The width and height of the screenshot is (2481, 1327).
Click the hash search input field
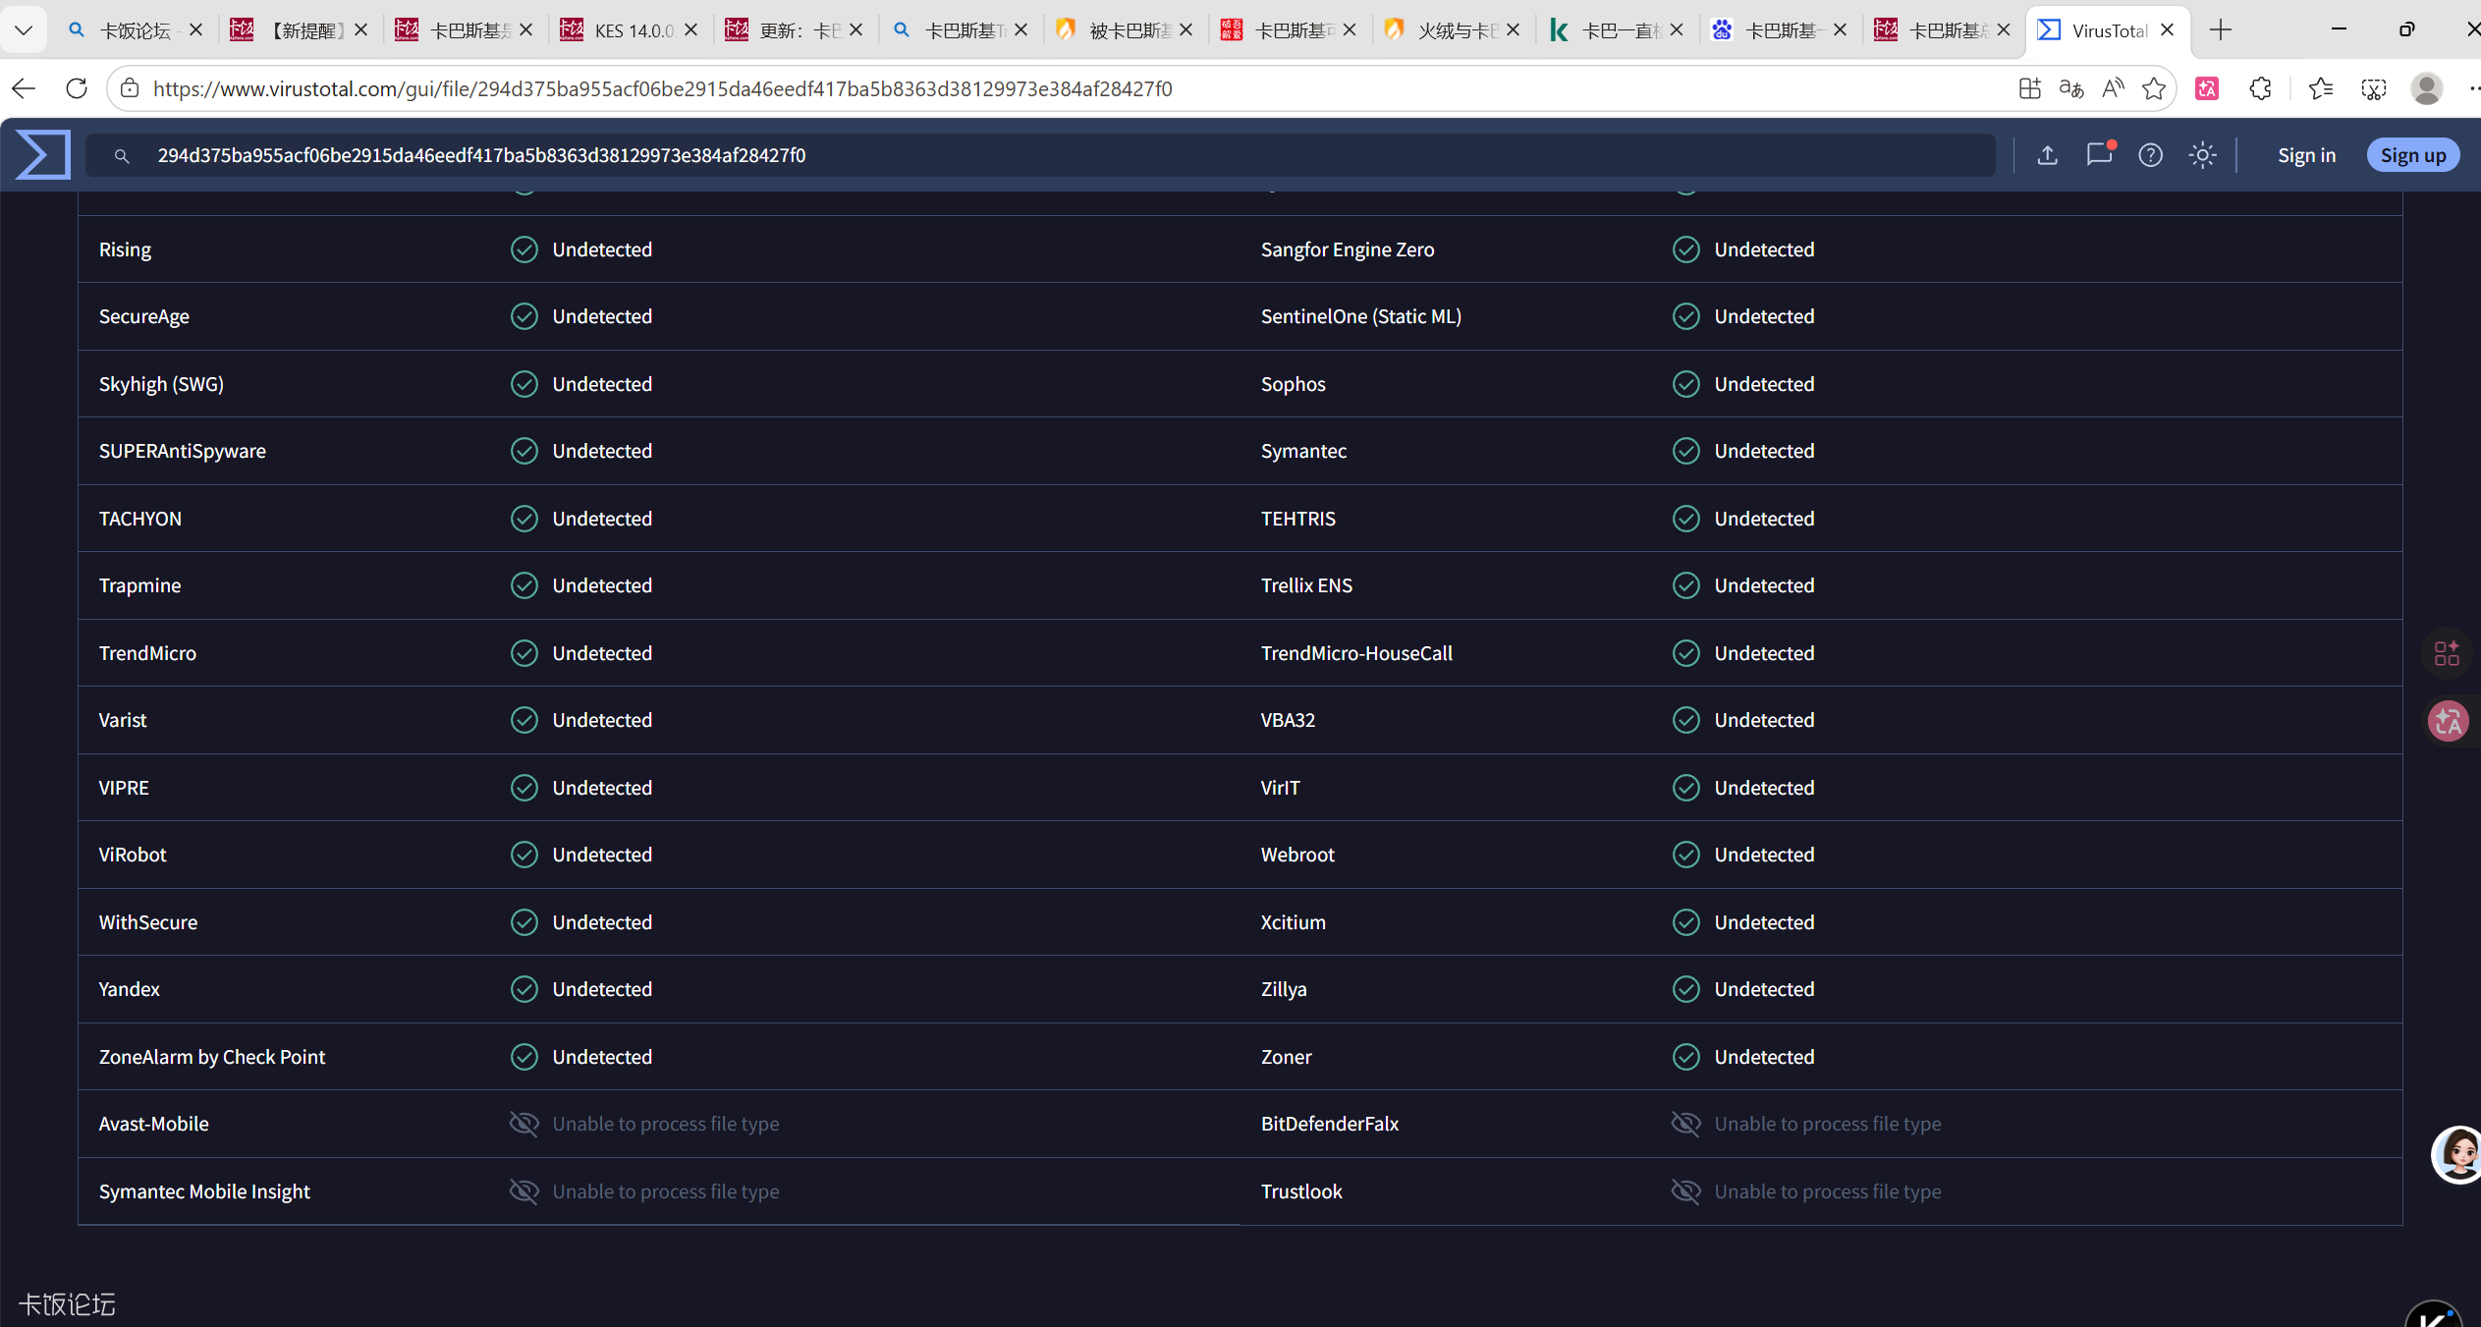coord(1040,155)
